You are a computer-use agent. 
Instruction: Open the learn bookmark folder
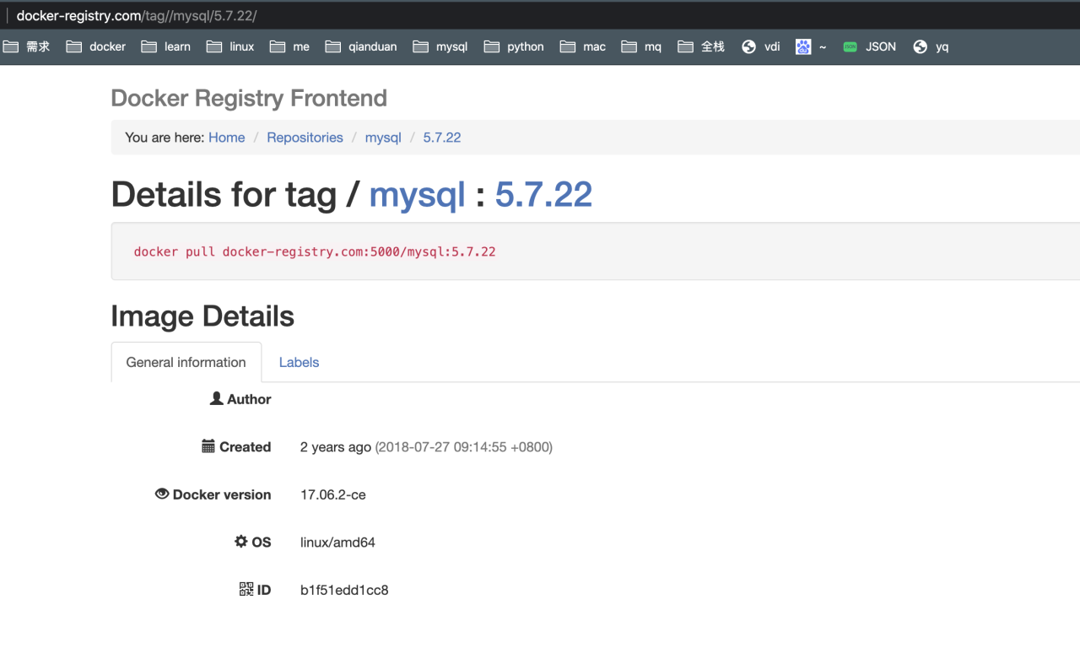pyautogui.click(x=166, y=46)
